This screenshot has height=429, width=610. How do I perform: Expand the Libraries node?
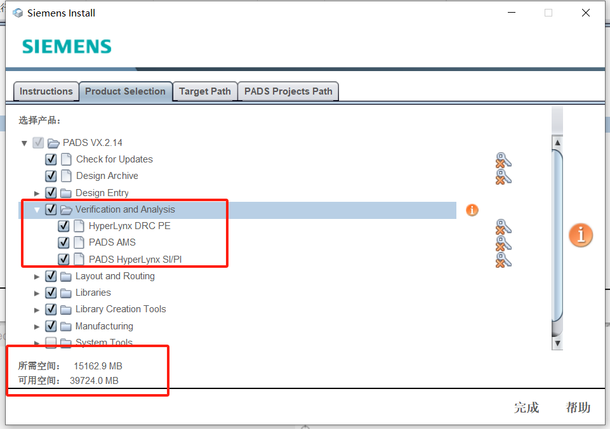coord(37,293)
